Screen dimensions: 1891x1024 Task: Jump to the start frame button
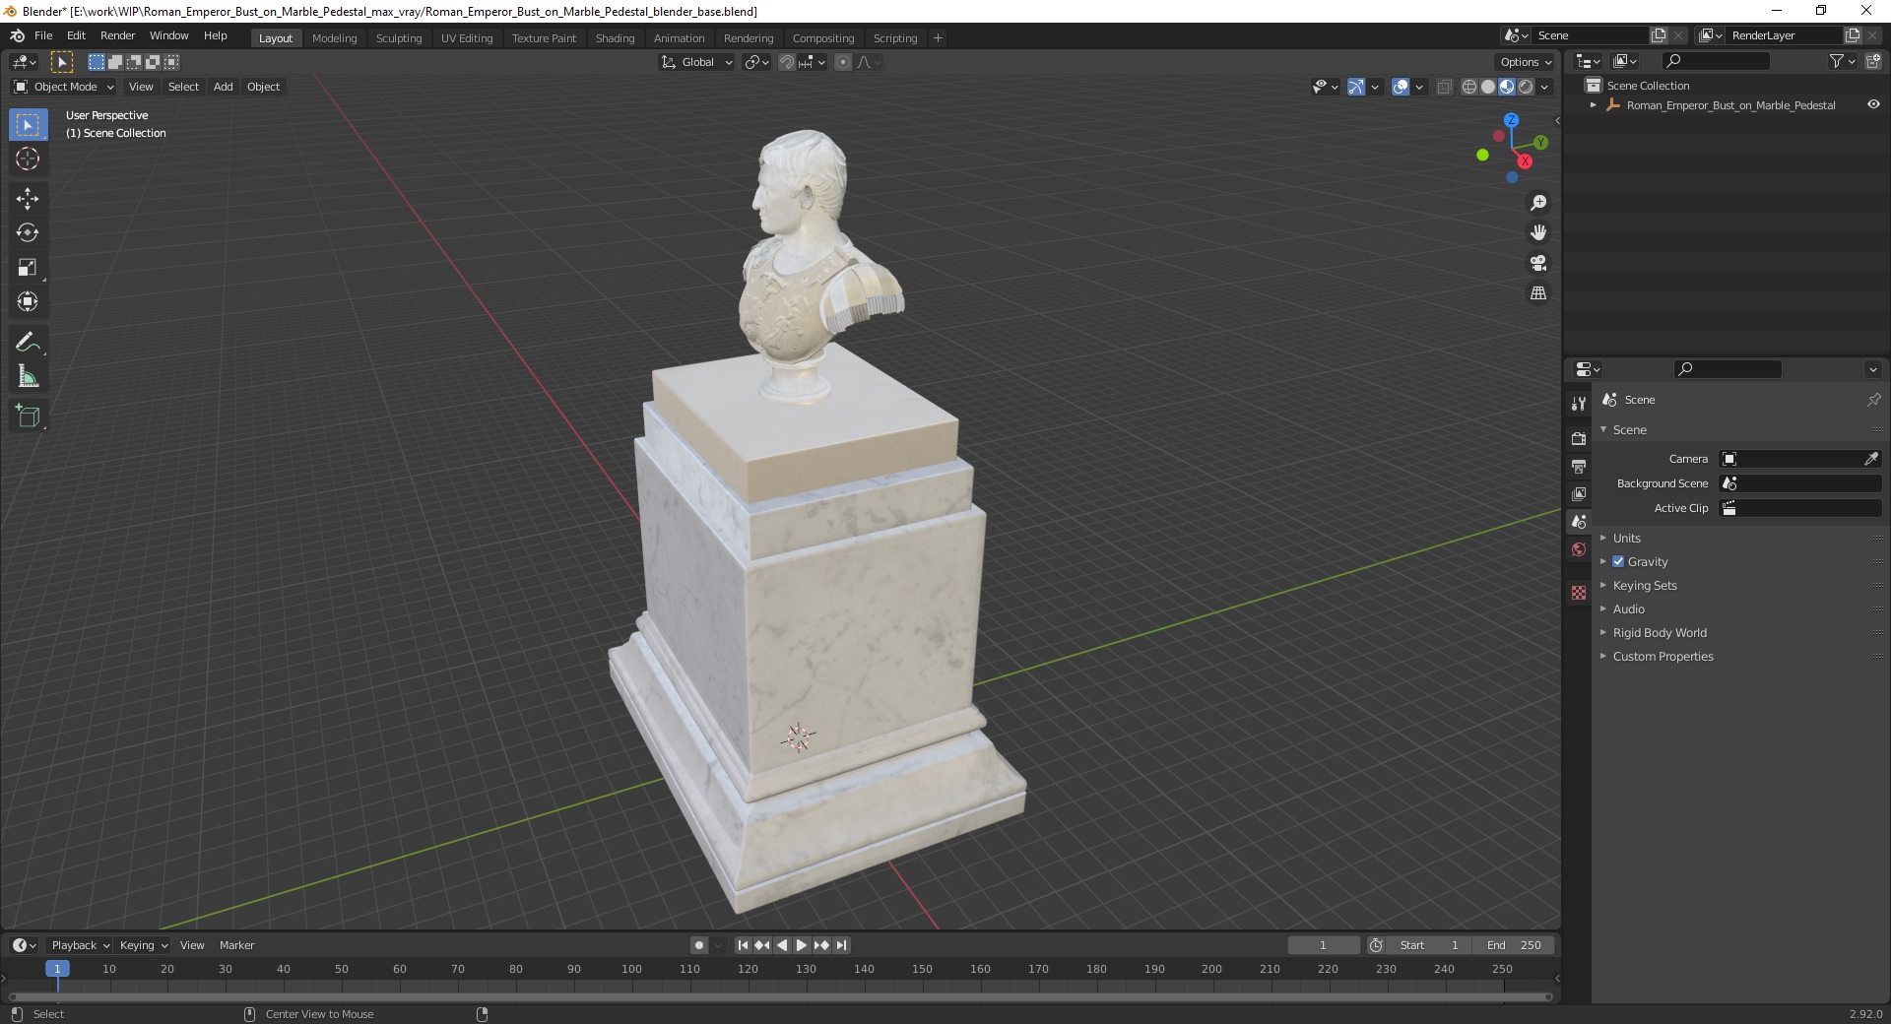click(743, 945)
